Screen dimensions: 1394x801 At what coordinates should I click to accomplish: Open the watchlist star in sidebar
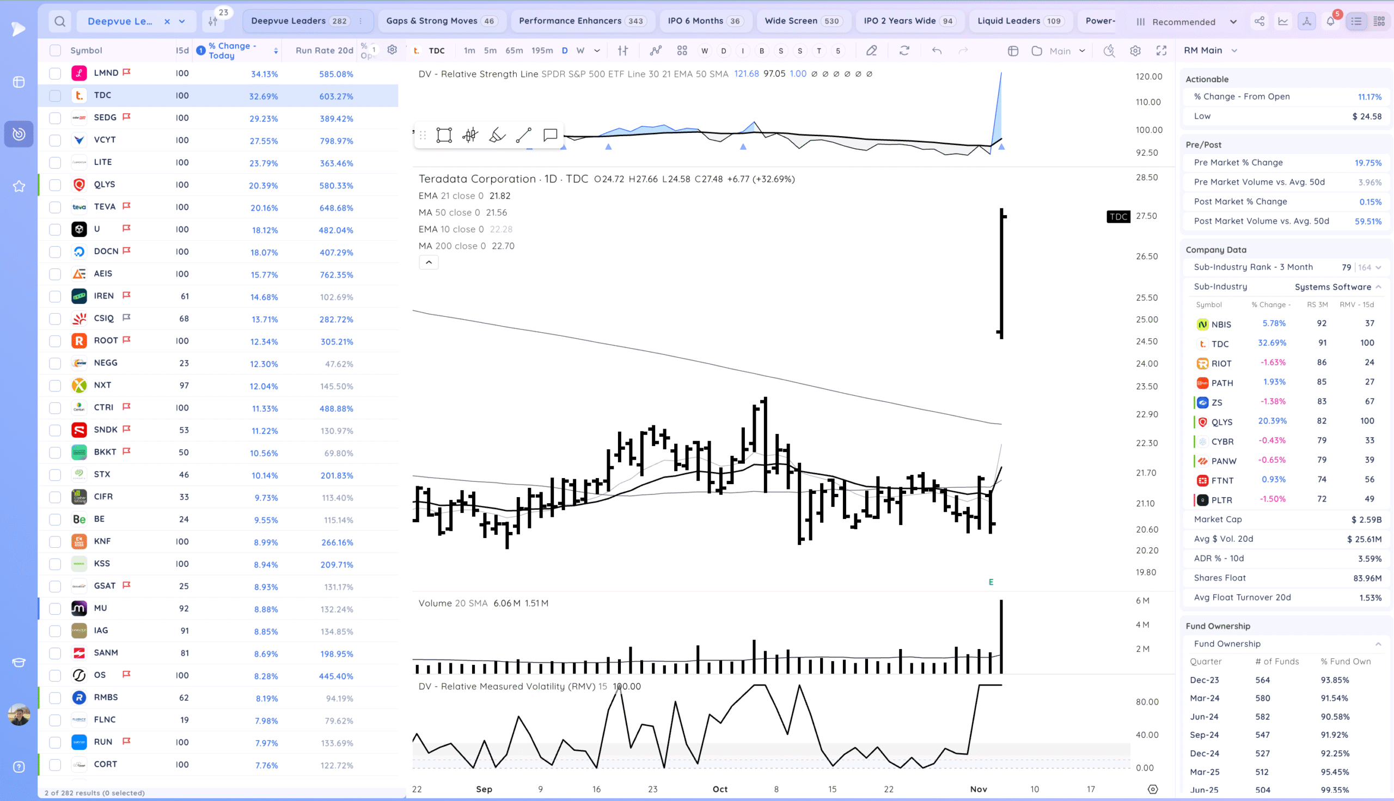tap(19, 186)
